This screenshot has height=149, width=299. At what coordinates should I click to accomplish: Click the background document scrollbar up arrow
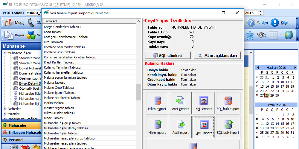click(x=251, y=53)
